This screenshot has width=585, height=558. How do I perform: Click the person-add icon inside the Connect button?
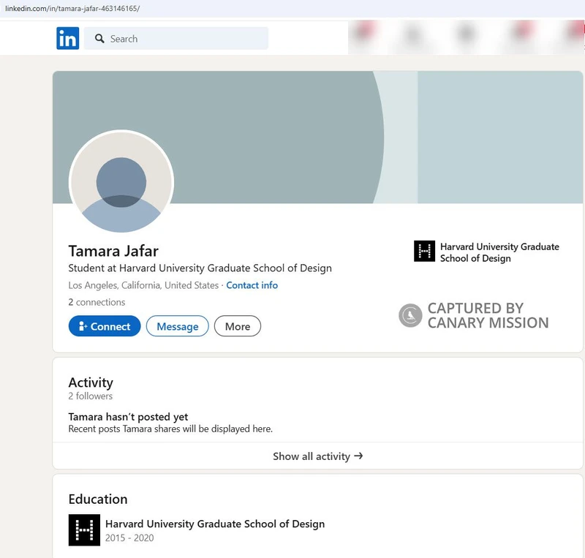coord(82,326)
